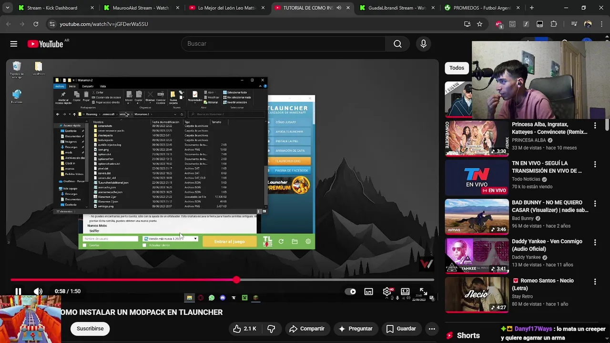Open the YouTube guide hamburger menu
This screenshot has height=343, width=610.
14,44
